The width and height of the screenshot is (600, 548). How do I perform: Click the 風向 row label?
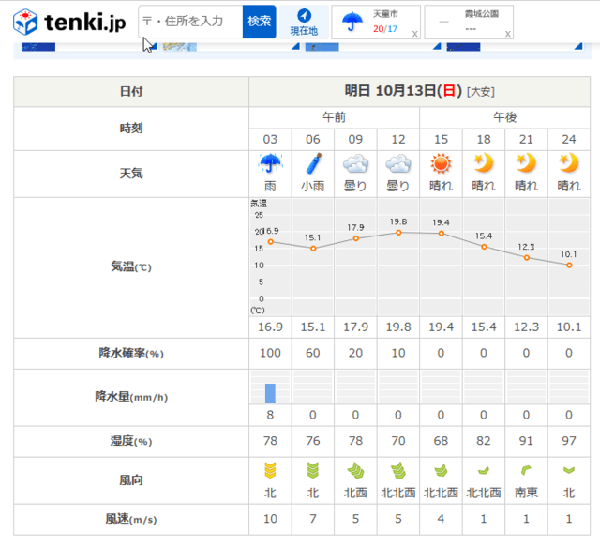tap(131, 480)
